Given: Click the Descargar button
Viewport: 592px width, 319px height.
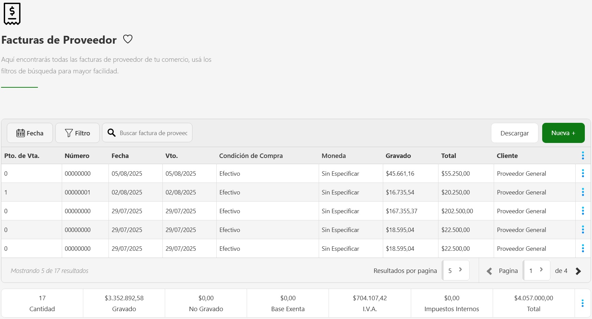Looking at the screenshot, I should pyautogui.click(x=514, y=133).
